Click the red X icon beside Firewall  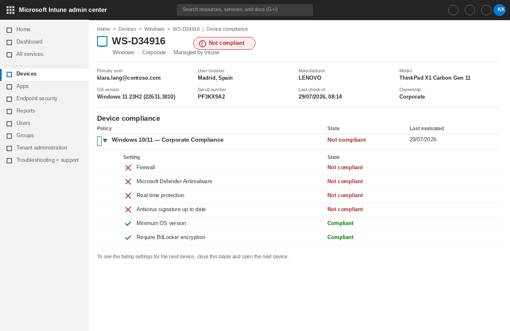(x=128, y=168)
